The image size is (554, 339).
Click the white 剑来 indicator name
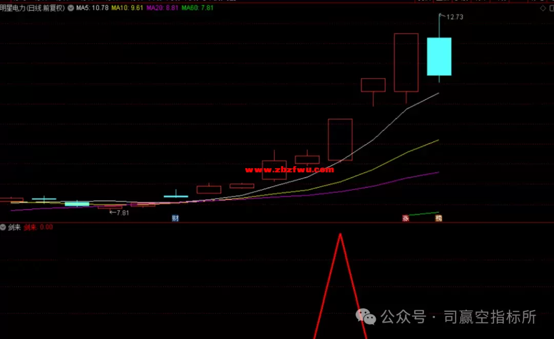point(14,227)
